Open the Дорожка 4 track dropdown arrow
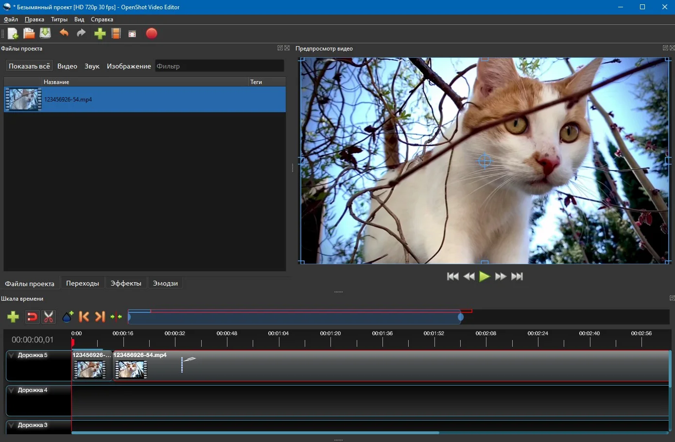 pyautogui.click(x=12, y=391)
